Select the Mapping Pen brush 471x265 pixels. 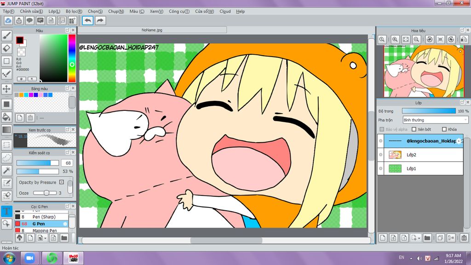click(x=41, y=230)
